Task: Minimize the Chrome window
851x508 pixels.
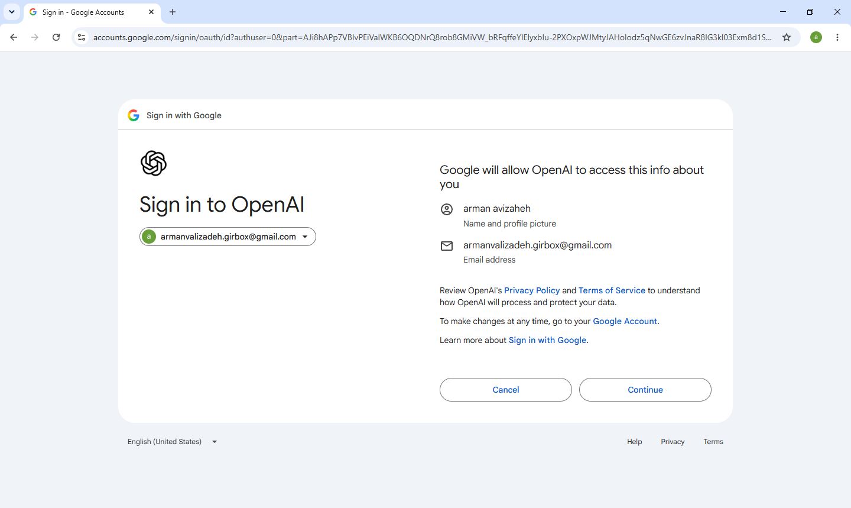Action: 783,12
